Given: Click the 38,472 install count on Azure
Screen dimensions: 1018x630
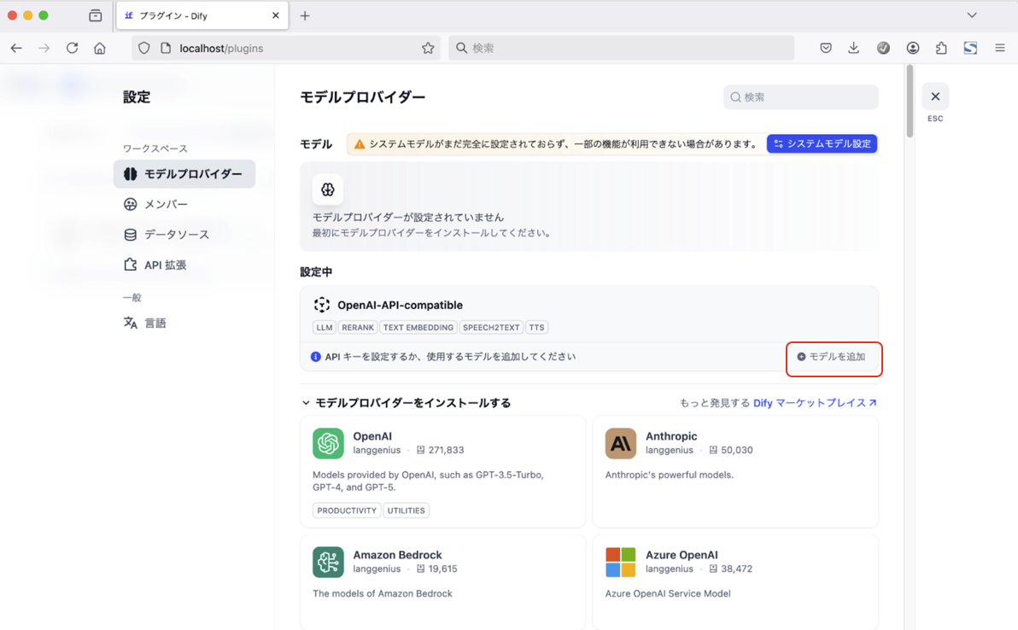Looking at the screenshot, I should pos(737,569).
